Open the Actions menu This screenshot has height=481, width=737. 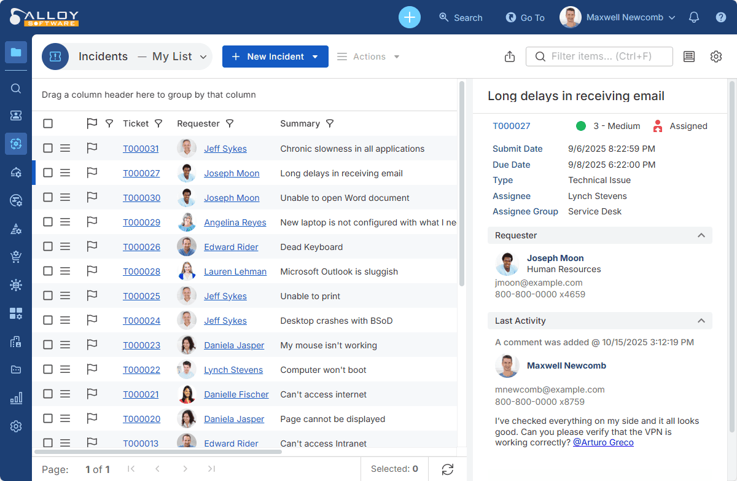click(x=368, y=57)
